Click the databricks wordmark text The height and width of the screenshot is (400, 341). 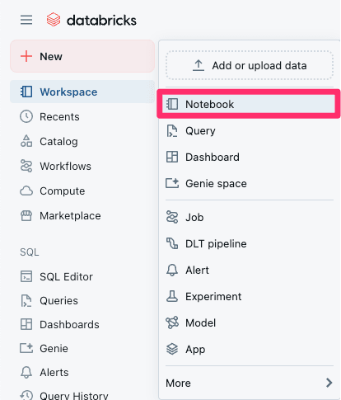pos(101,21)
